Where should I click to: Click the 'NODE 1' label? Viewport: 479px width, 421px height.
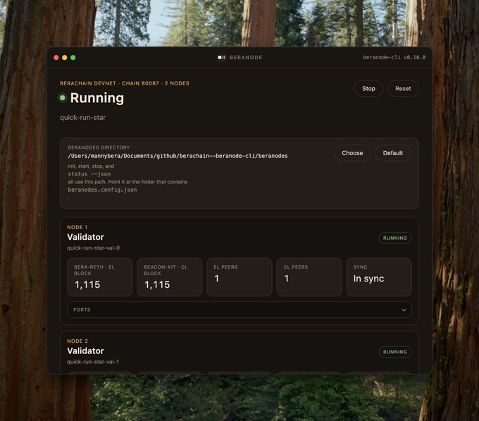[x=77, y=227]
